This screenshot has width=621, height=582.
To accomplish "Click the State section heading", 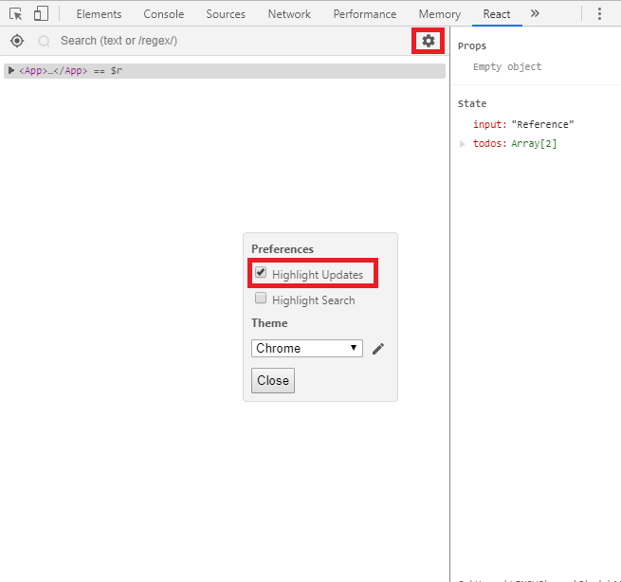I will click(472, 103).
